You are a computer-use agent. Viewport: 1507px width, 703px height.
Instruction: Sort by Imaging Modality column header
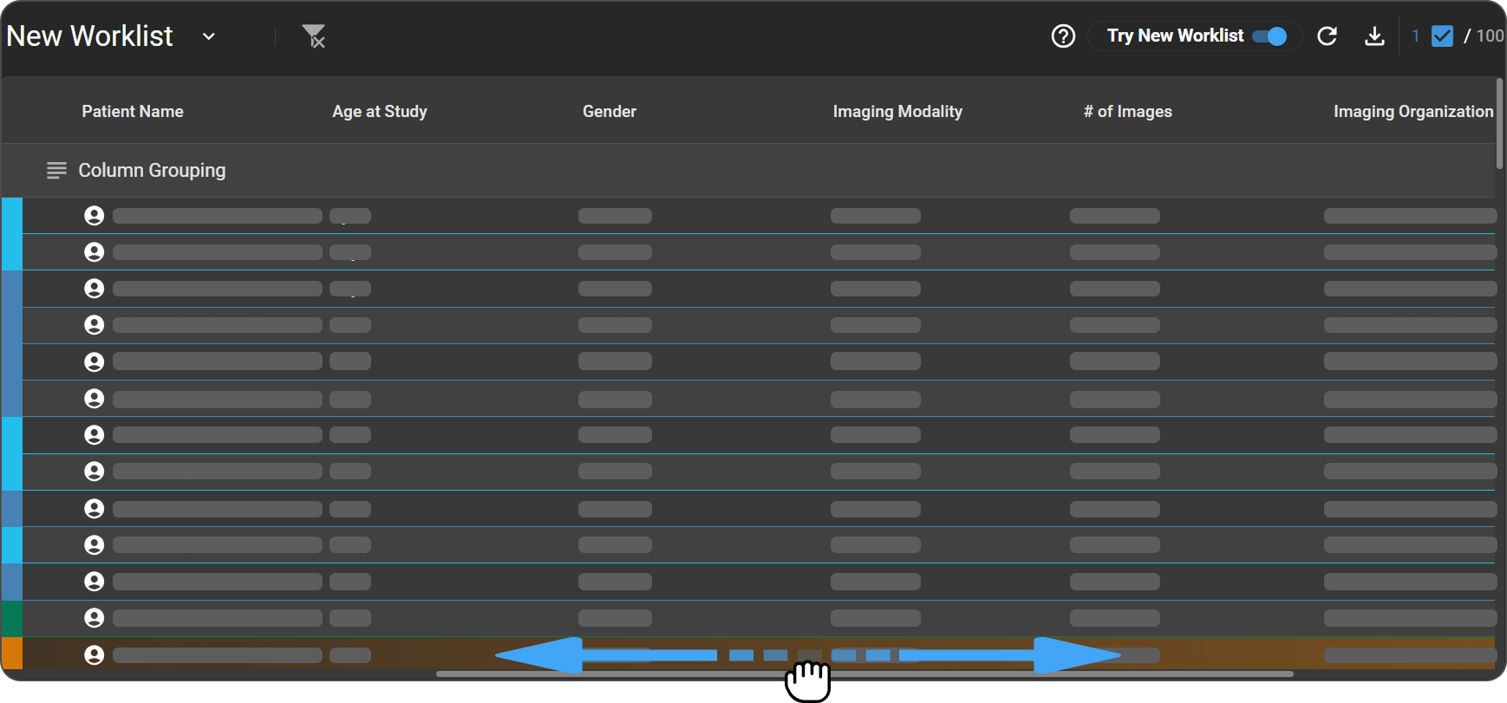point(897,112)
